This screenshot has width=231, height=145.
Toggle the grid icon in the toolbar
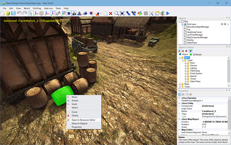[146, 14]
